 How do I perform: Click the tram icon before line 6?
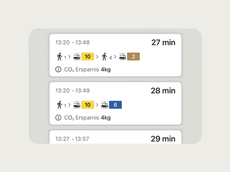pyautogui.click(x=104, y=105)
